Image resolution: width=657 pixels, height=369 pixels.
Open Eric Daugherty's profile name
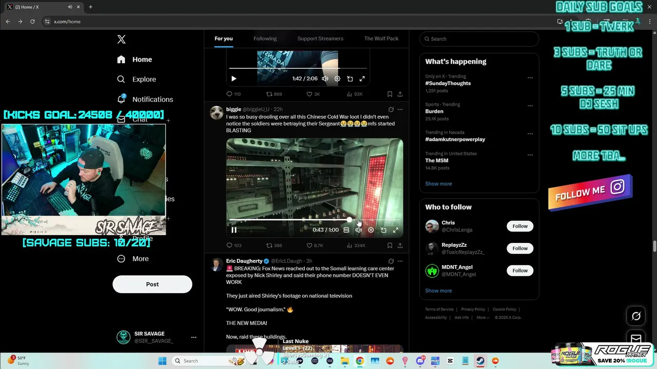(244, 261)
